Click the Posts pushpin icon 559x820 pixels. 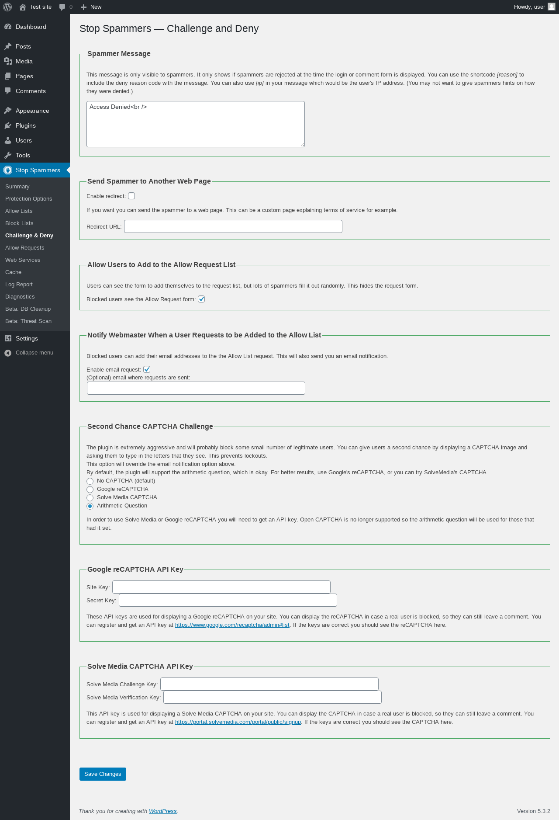(x=8, y=46)
